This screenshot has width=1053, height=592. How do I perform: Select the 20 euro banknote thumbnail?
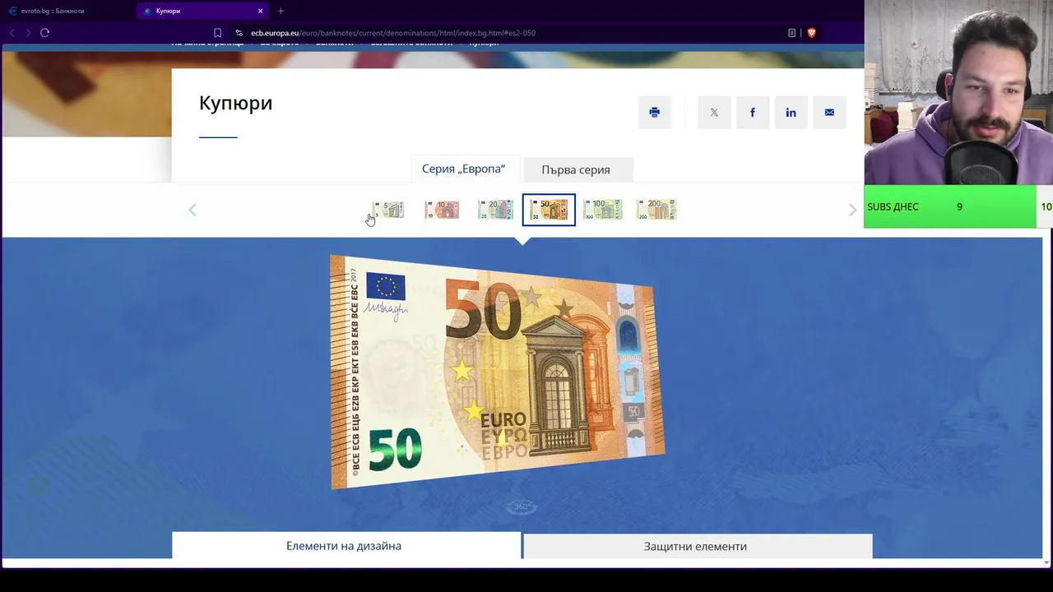tap(495, 210)
